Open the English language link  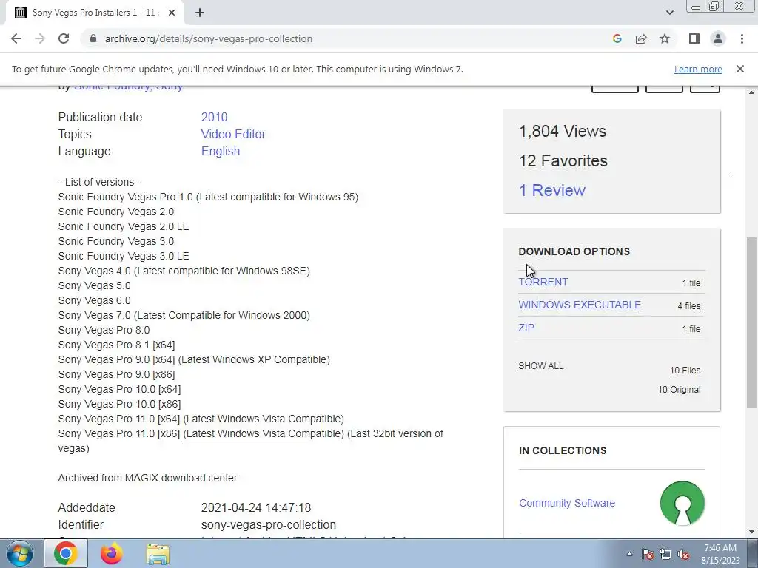pos(221,151)
